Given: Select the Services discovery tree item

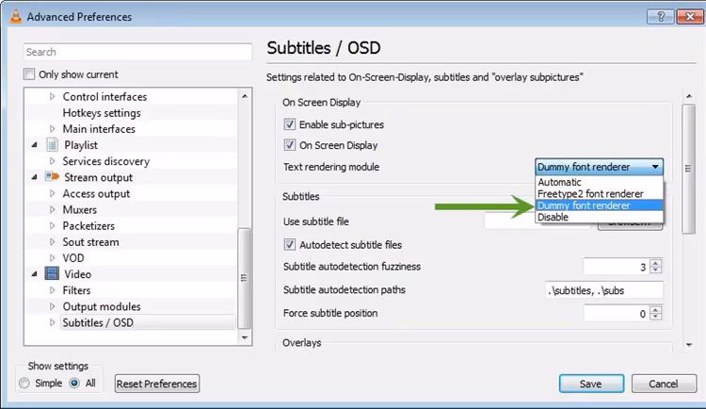Looking at the screenshot, I should (105, 161).
